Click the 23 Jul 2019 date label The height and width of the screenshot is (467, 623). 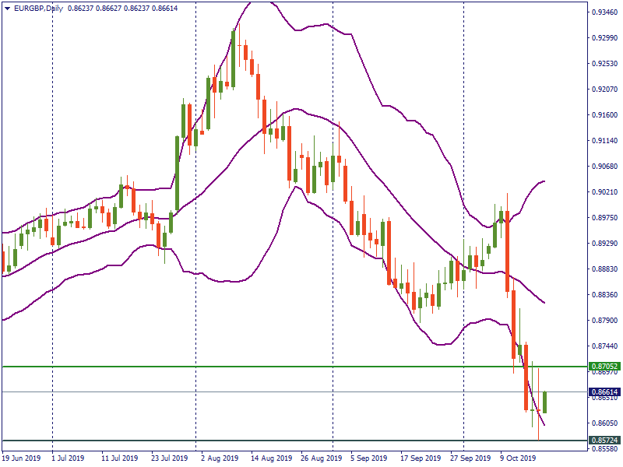coord(169,458)
